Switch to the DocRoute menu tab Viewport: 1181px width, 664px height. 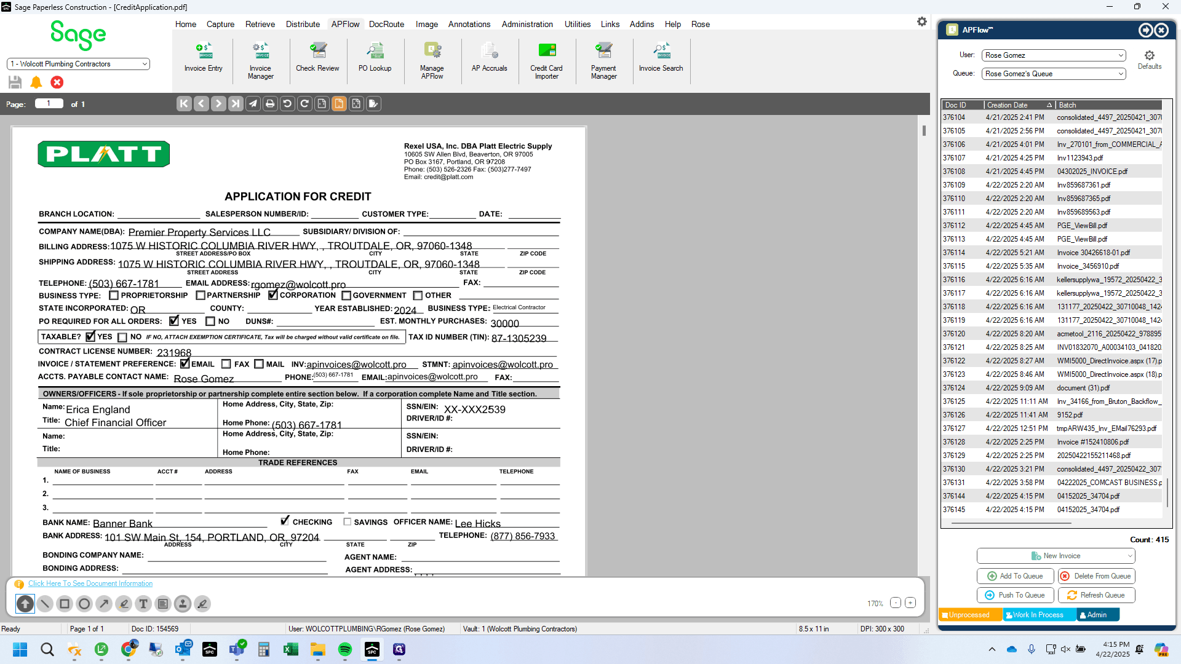[x=386, y=24]
